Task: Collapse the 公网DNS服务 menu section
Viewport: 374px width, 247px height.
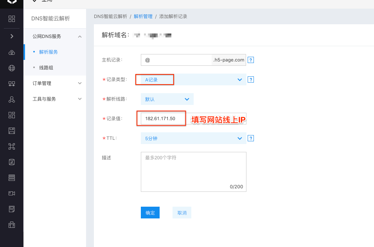Action: tap(80, 36)
